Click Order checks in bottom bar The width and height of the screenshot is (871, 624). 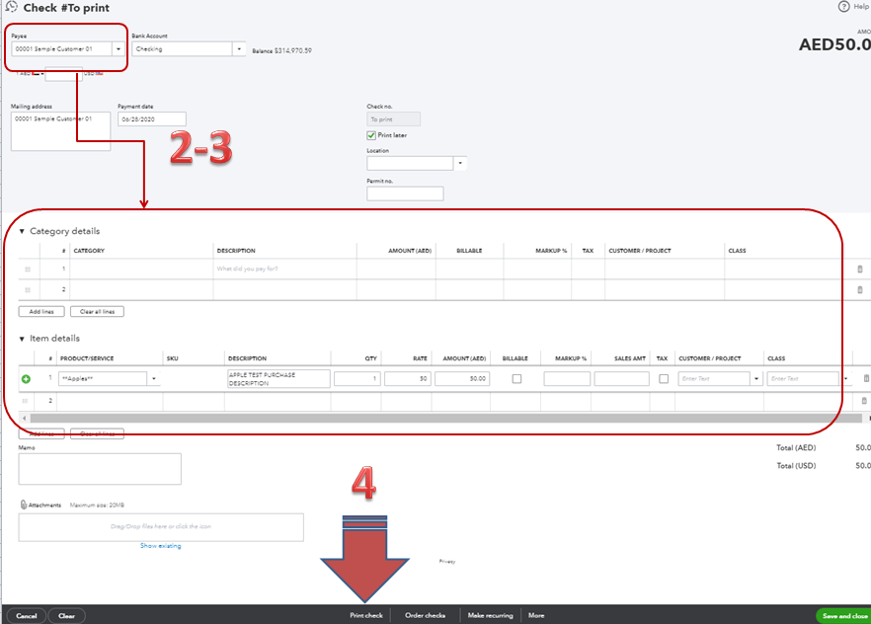click(x=425, y=615)
